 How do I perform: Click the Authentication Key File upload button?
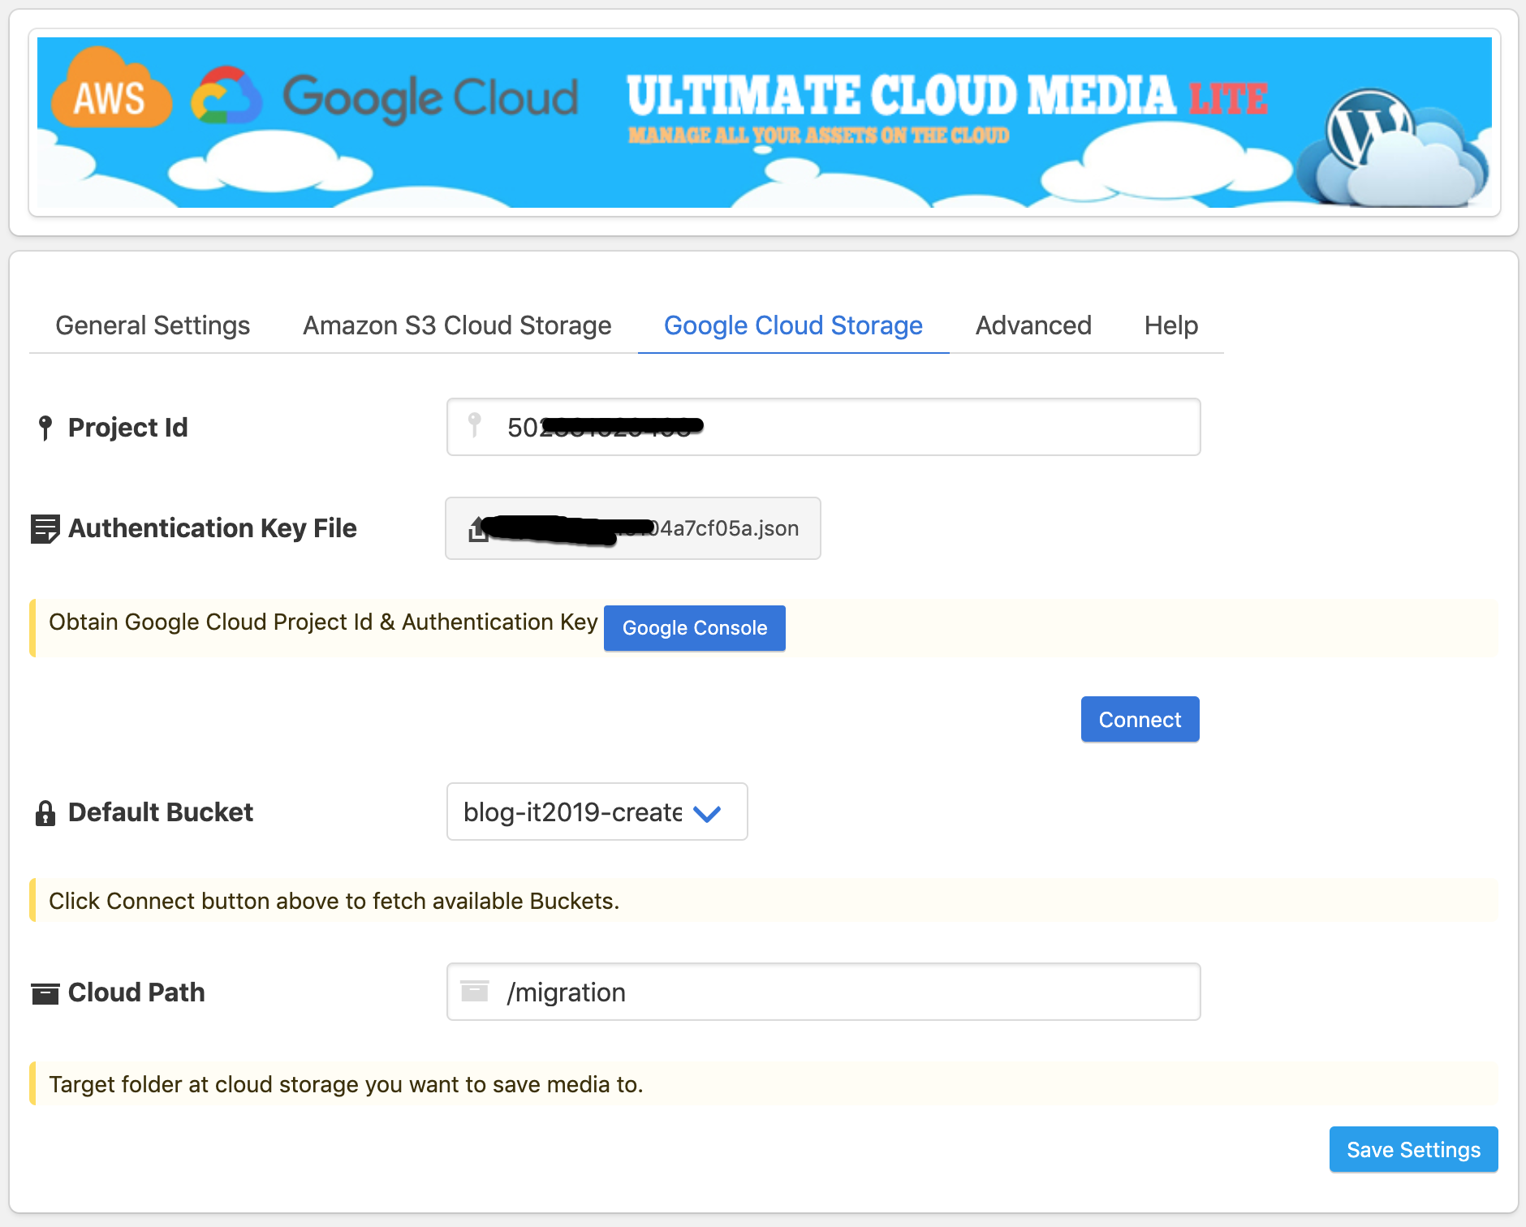(x=633, y=528)
